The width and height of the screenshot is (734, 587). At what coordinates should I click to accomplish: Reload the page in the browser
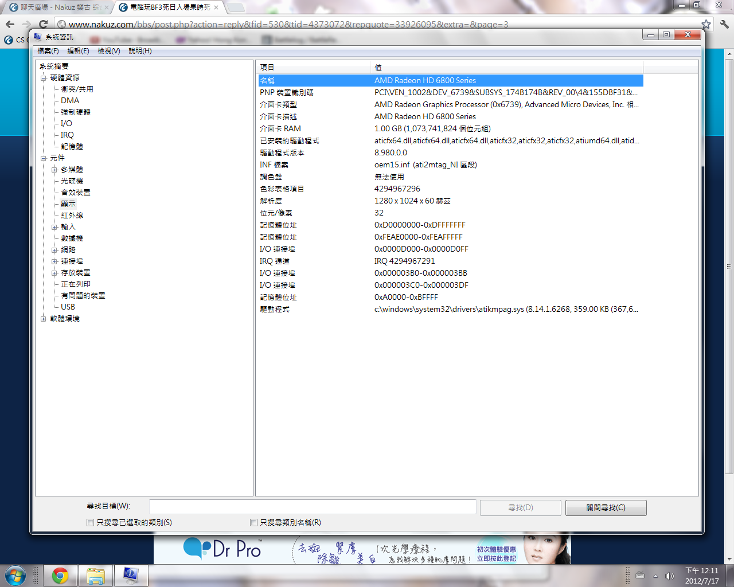[43, 24]
